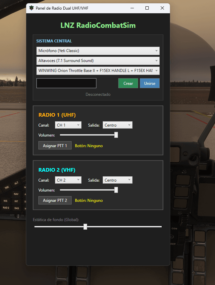Click Asignar PTT 2 button
Viewport: 215px width, 285px height.
tap(55, 200)
